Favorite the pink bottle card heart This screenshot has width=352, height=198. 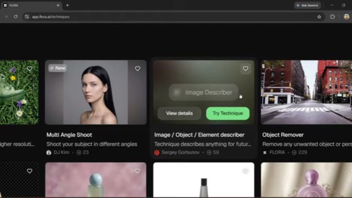click(138, 171)
